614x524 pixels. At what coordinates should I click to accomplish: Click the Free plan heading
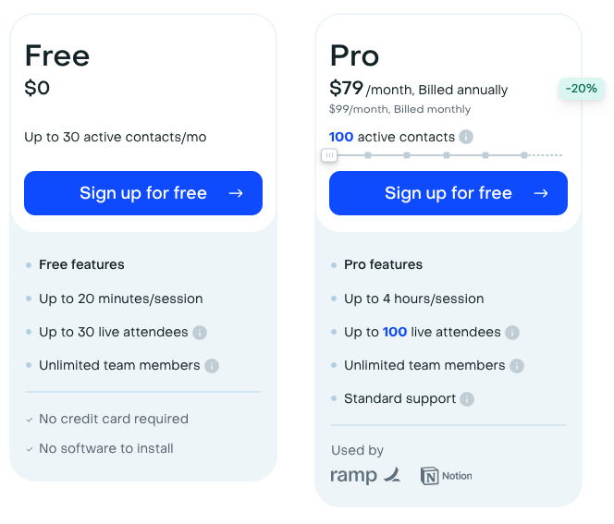pyautogui.click(x=57, y=55)
